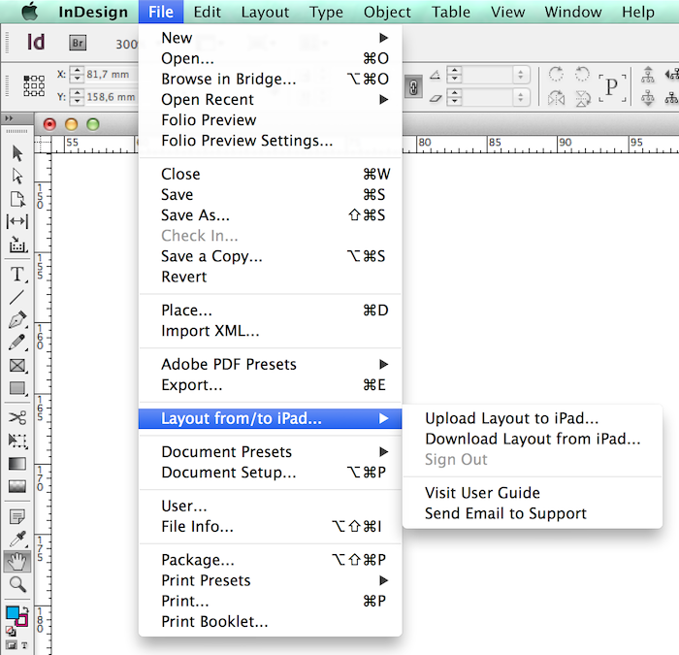Select the Zoom tool

[17, 584]
